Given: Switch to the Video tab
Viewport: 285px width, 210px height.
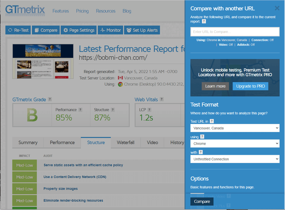Looking at the screenshot, I should click(x=152, y=143).
